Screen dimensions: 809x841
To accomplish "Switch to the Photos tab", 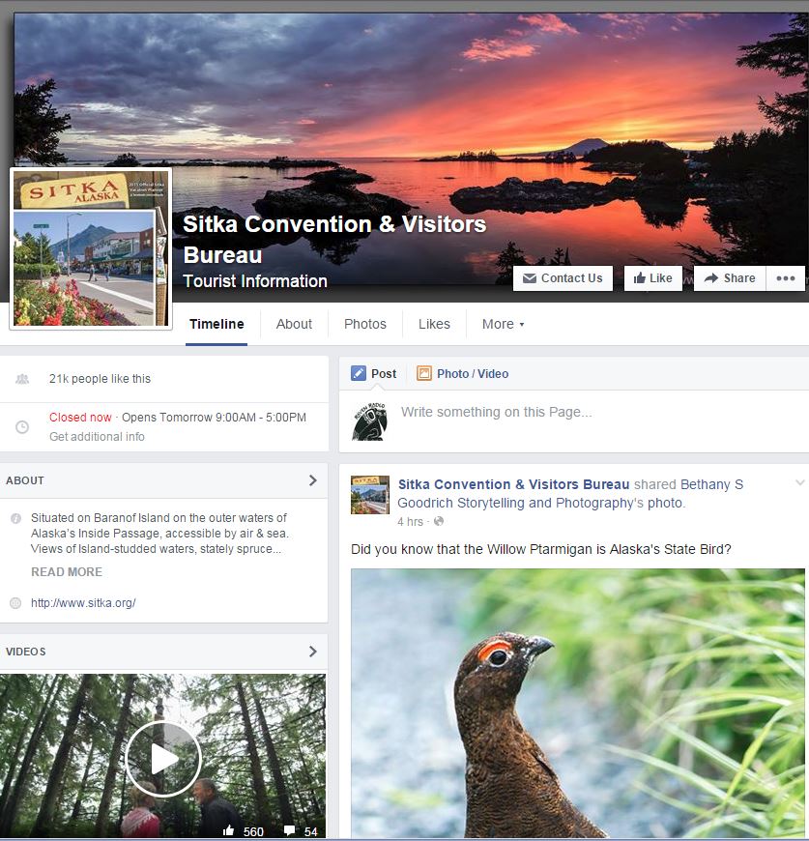I will coord(365,324).
